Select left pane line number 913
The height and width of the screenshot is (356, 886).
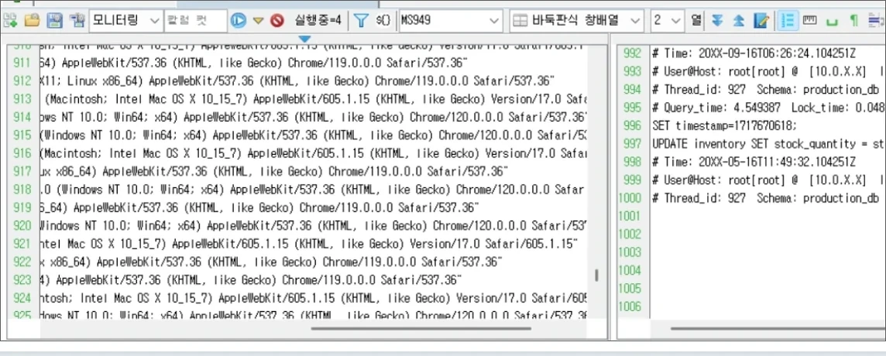point(22,100)
